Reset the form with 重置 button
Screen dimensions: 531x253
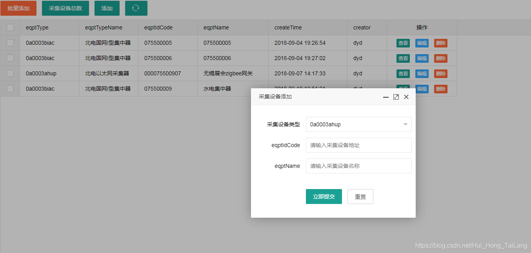tap(360, 197)
